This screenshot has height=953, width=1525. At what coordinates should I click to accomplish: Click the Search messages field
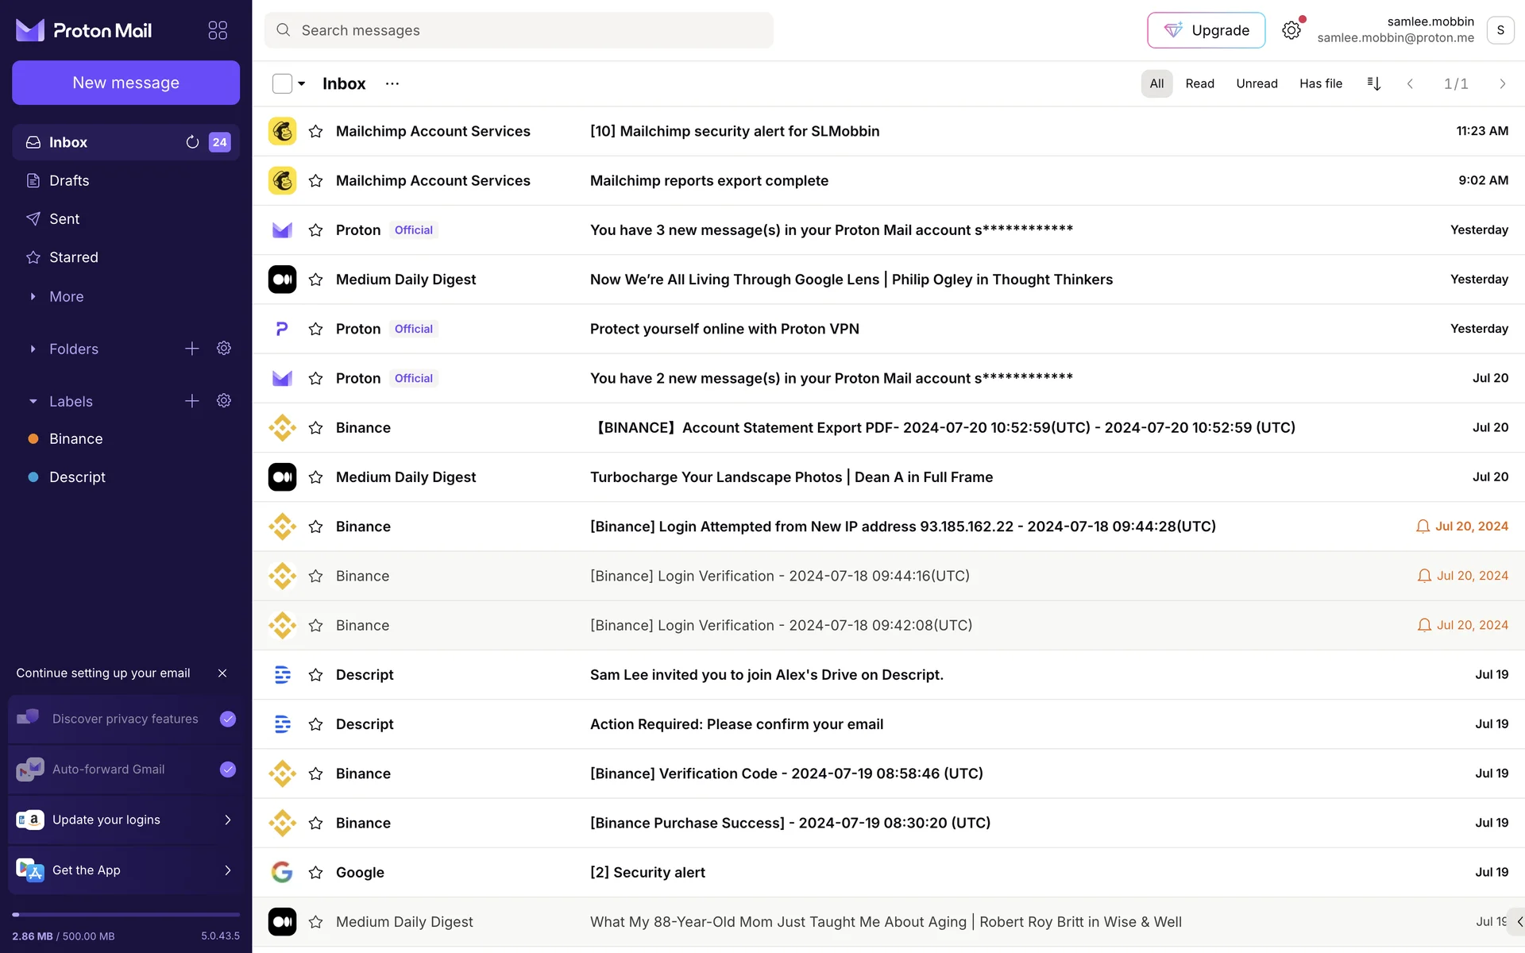524,30
